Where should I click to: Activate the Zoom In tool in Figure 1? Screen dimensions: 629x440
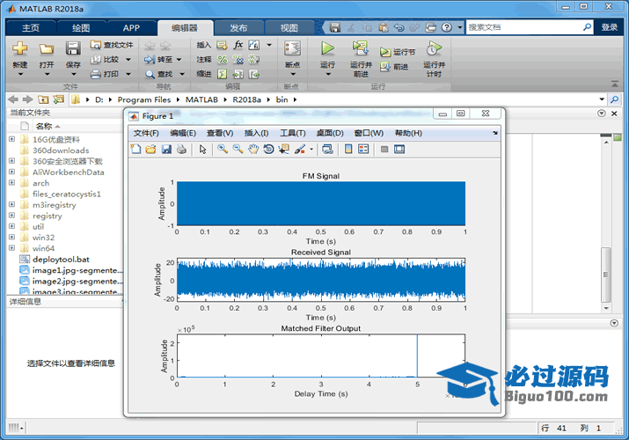(x=223, y=150)
